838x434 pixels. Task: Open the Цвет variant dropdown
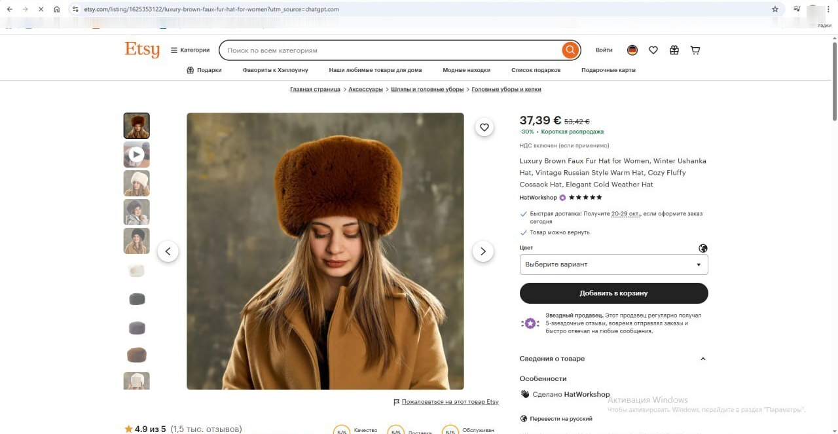click(x=613, y=264)
